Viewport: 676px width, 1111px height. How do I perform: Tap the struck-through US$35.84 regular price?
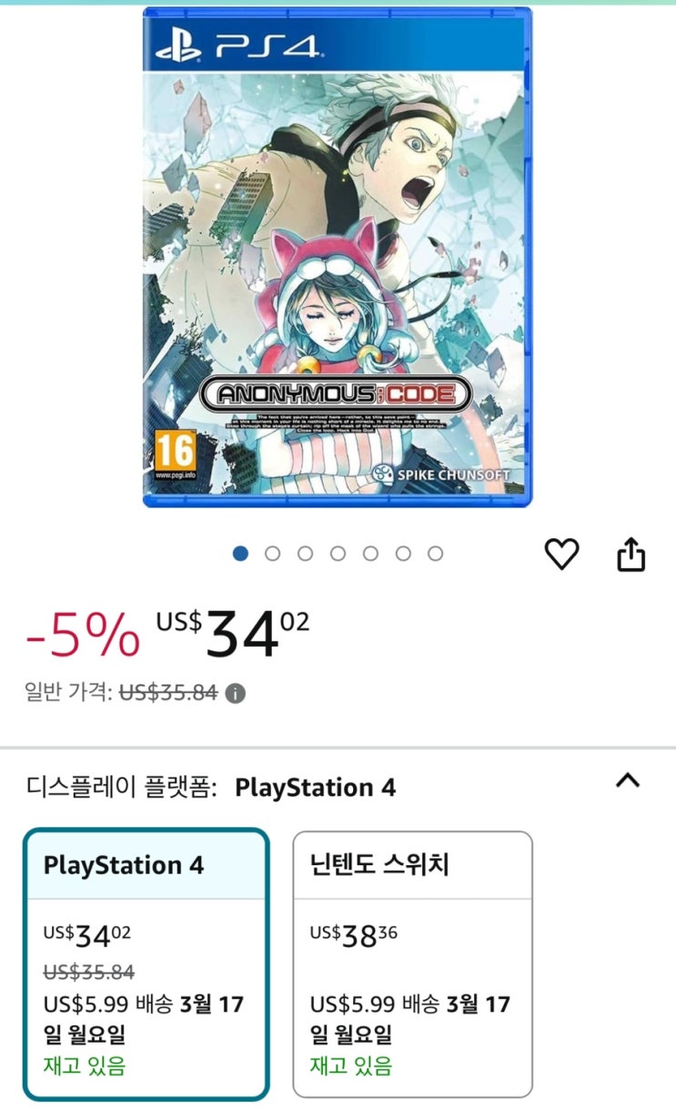click(x=169, y=694)
